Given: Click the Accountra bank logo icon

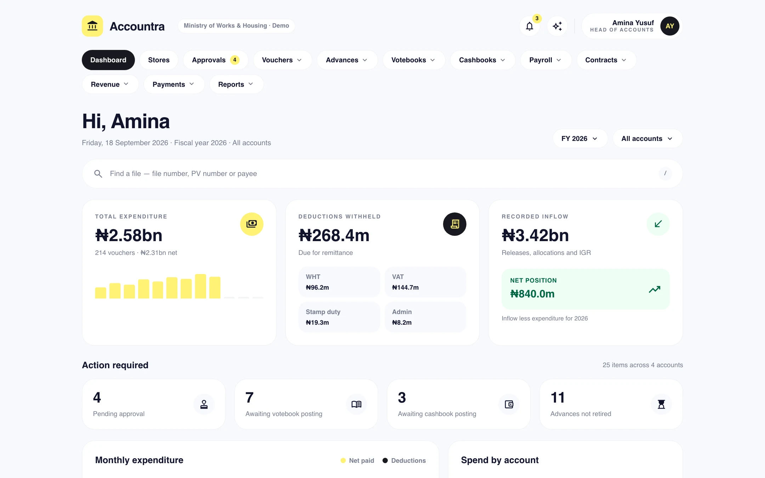Looking at the screenshot, I should click(x=92, y=26).
